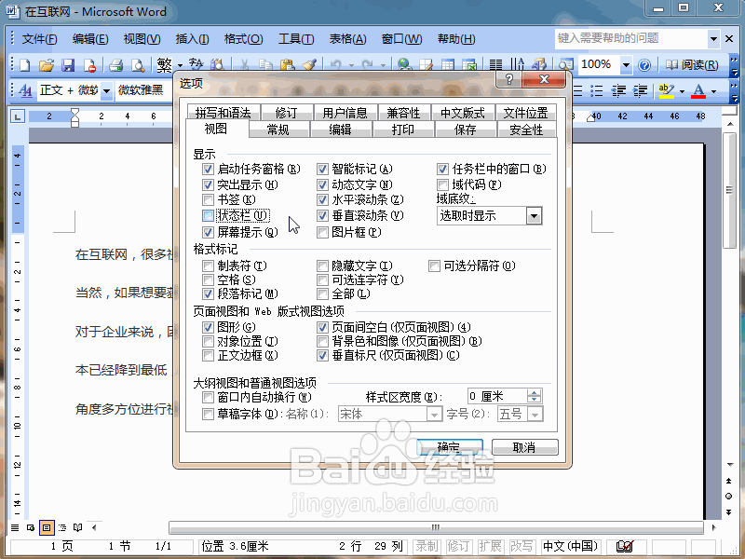
Task: Increase 样式区宽度 with the up spinner arrow
Action: (x=535, y=392)
